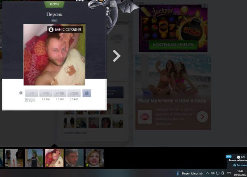Image resolution: width=247 pixels, height=177 pixels.
Task: Send a gift using the gift box icon
Action: (x=86, y=93)
